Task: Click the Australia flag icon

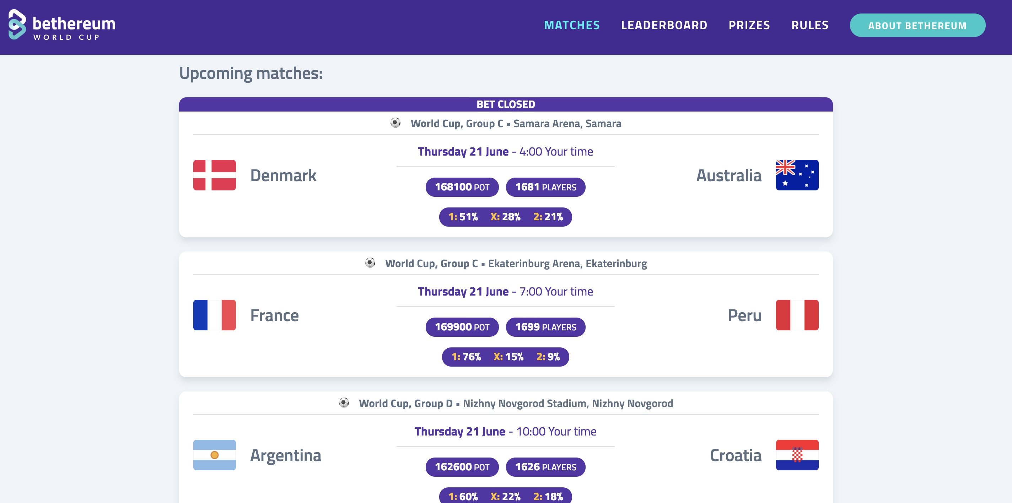Action: click(x=797, y=175)
